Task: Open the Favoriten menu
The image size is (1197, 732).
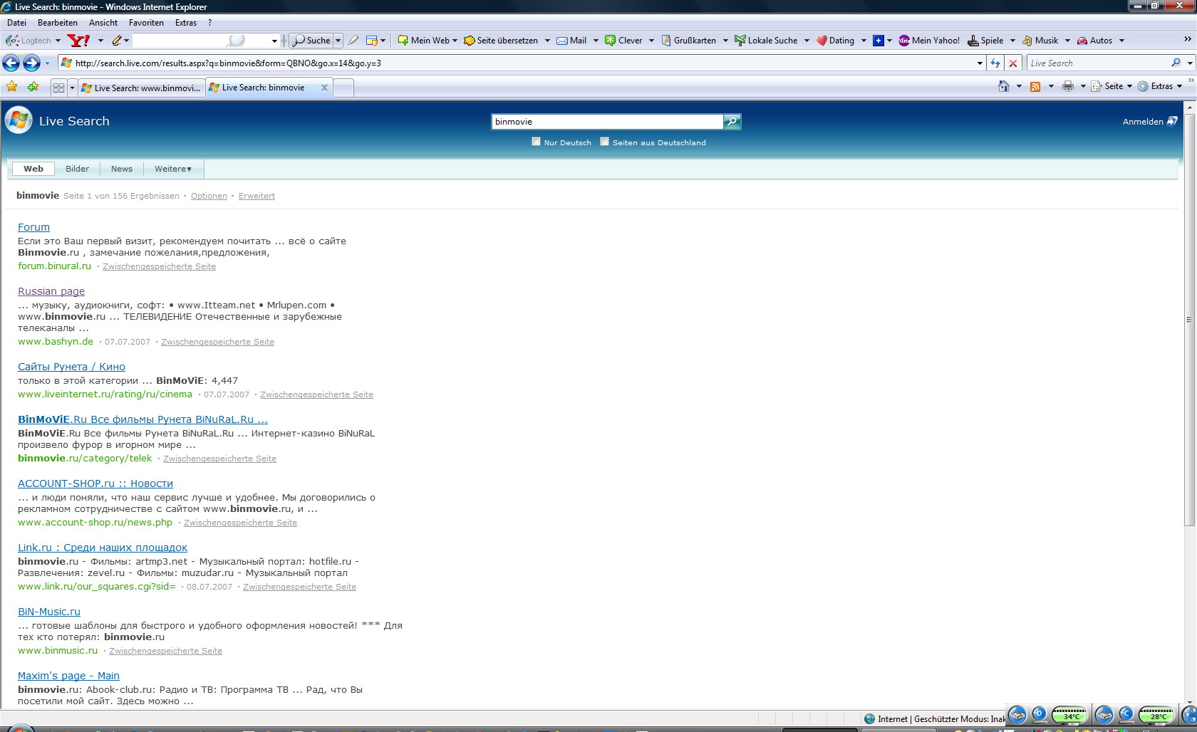Action: (146, 23)
